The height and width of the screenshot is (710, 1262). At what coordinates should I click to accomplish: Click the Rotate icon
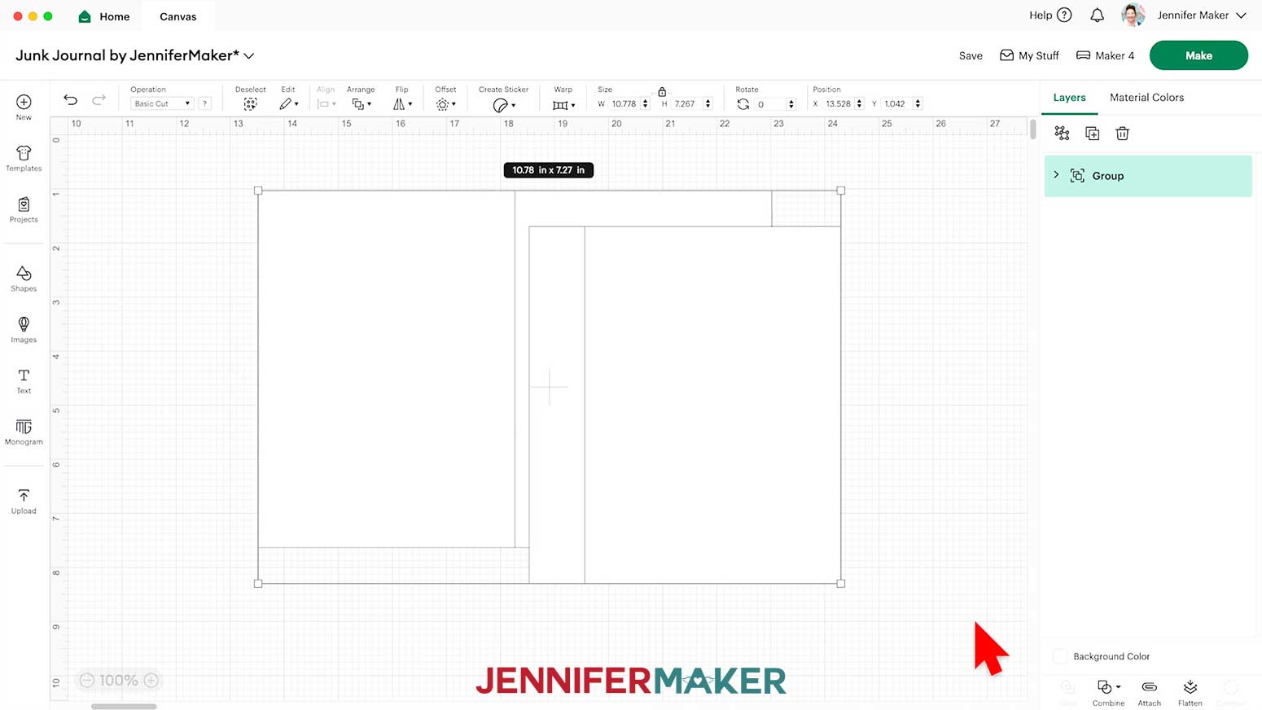(x=743, y=104)
